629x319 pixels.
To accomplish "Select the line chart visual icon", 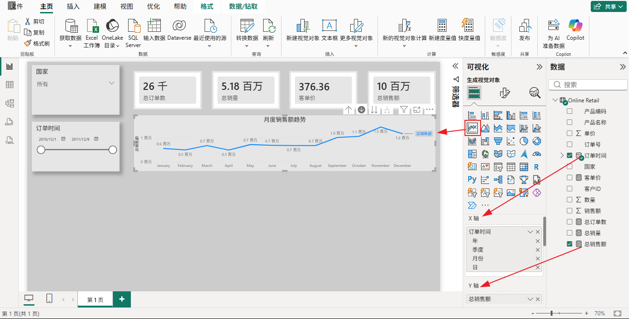I will (472, 128).
